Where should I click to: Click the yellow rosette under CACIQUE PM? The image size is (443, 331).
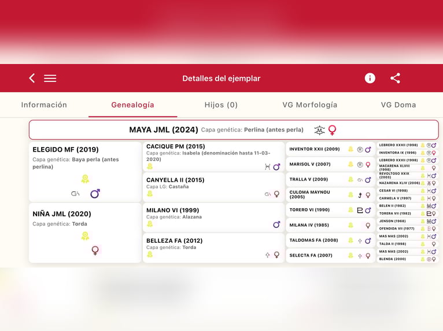[150, 167]
